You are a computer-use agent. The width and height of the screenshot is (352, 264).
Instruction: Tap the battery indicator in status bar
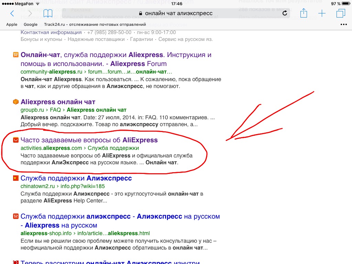coord(346,3)
